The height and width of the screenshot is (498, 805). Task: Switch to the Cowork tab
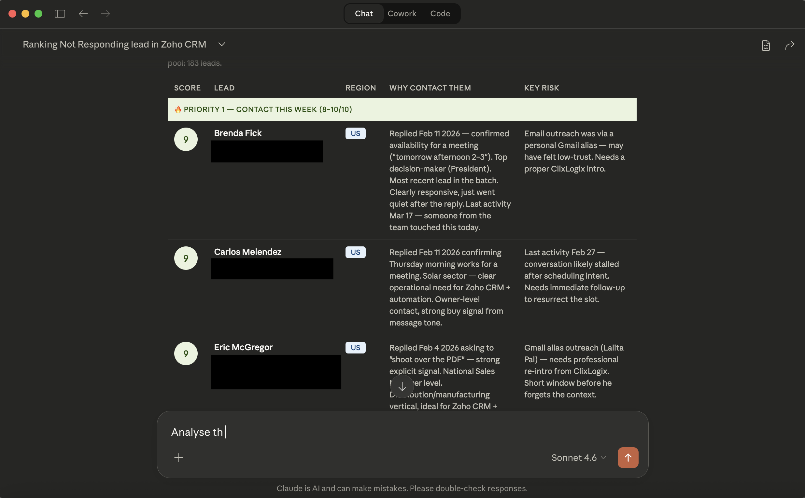click(x=402, y=13)
